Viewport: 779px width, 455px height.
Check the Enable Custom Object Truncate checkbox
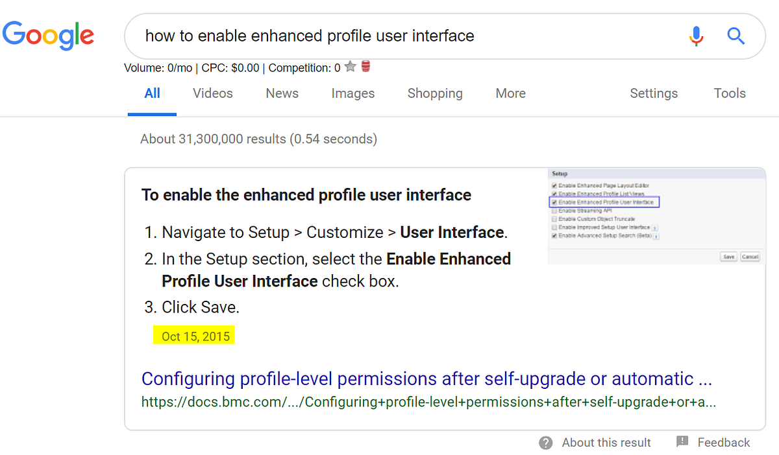[554, 218]
